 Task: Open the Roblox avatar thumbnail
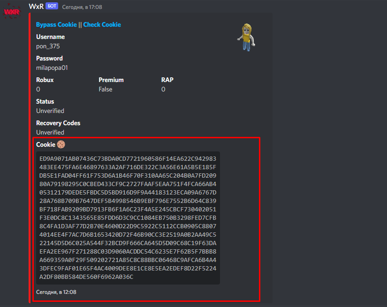[x=246, y=37]
